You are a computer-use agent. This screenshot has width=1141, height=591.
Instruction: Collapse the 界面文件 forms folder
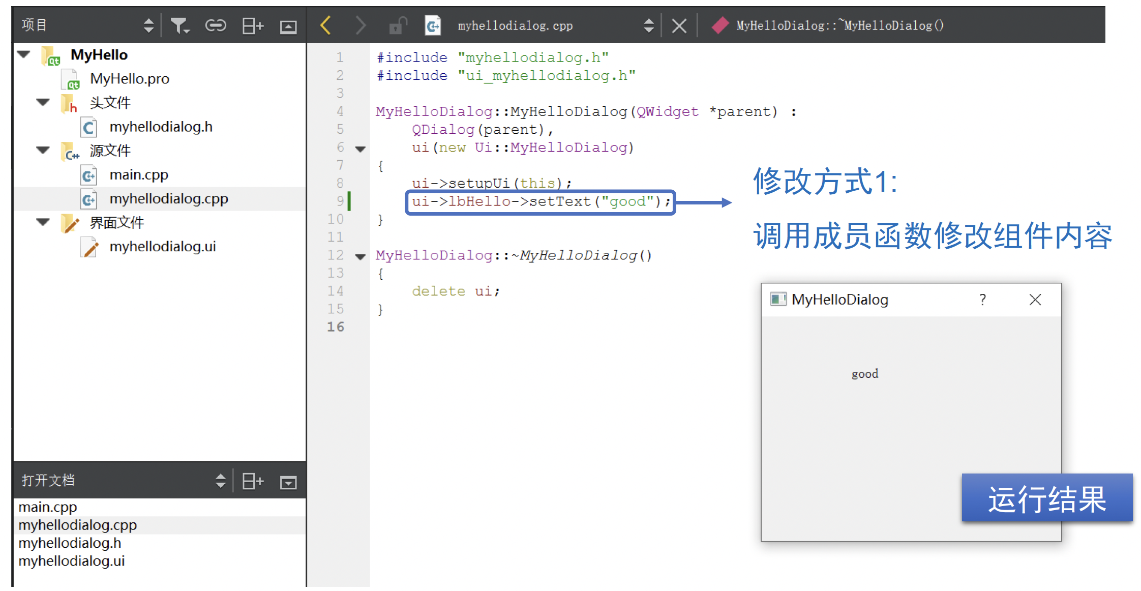[43, 221]
